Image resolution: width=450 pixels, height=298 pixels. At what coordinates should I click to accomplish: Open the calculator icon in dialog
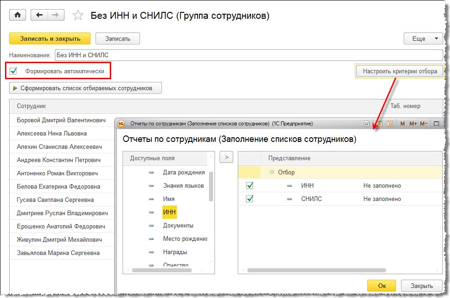379,124
